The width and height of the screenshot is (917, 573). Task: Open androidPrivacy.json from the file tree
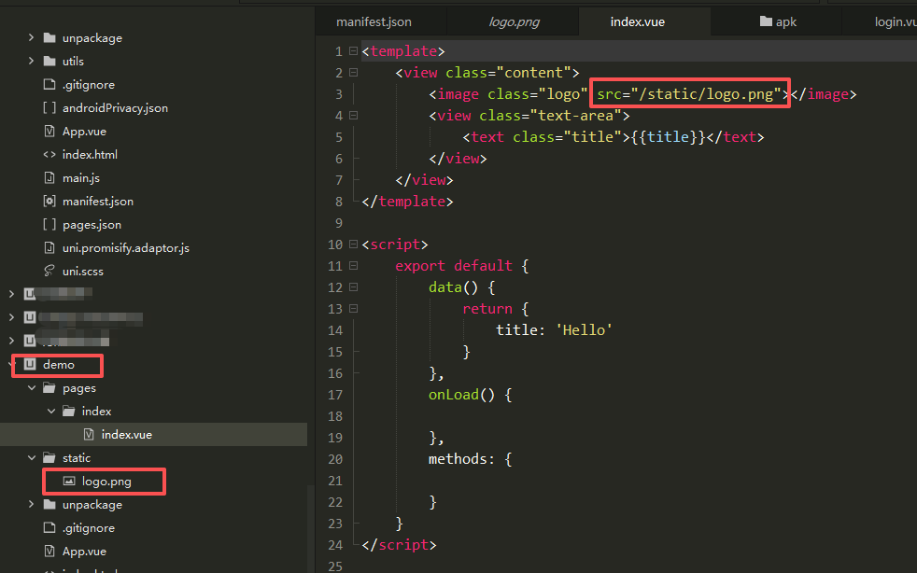115,108
